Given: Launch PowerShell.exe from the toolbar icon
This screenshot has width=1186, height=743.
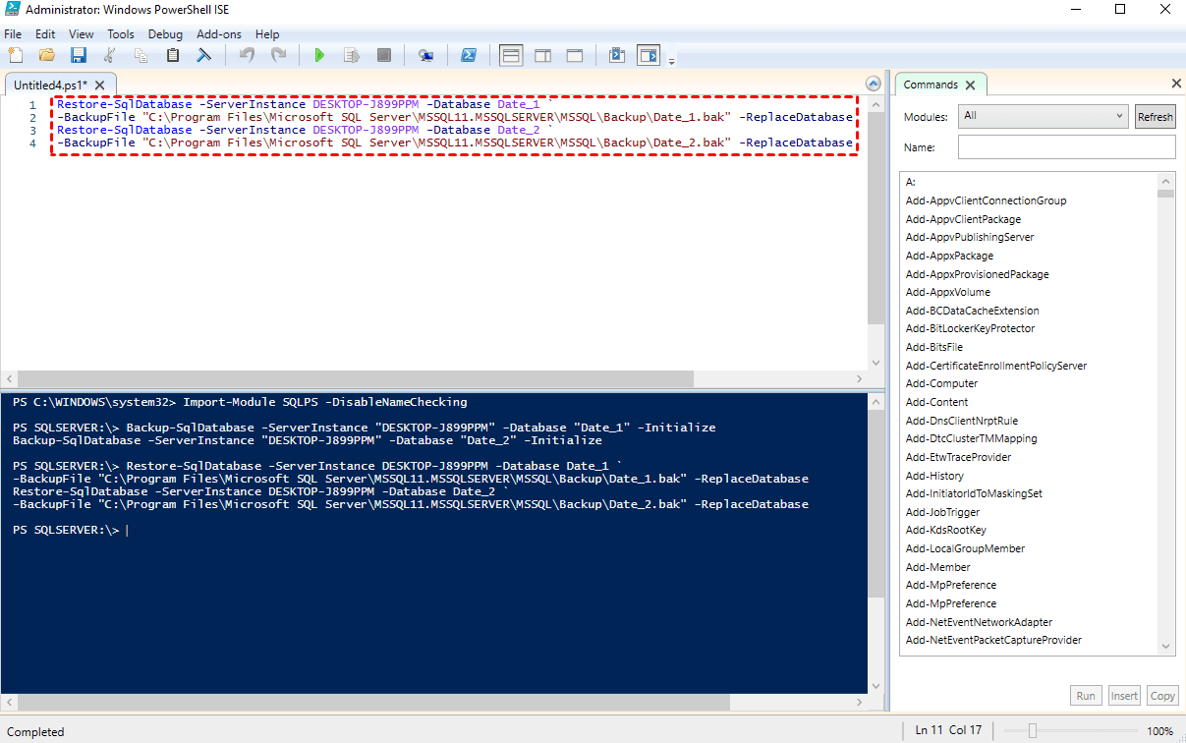Looking at the screenshot, I should click(470, 56).
